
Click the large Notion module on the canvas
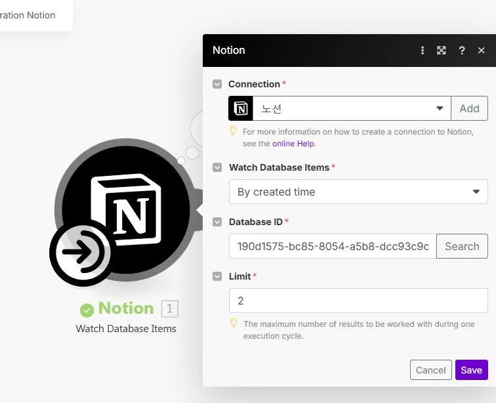click(x=127, y=209)
